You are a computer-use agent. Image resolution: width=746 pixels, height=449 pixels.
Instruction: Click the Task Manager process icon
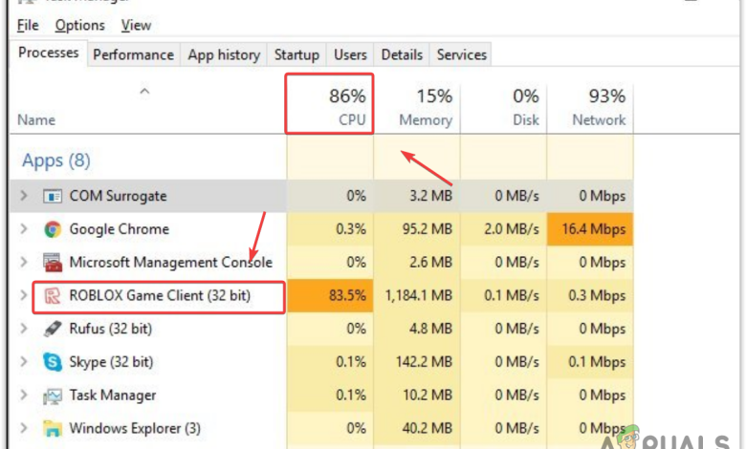[x=53, y=396]
